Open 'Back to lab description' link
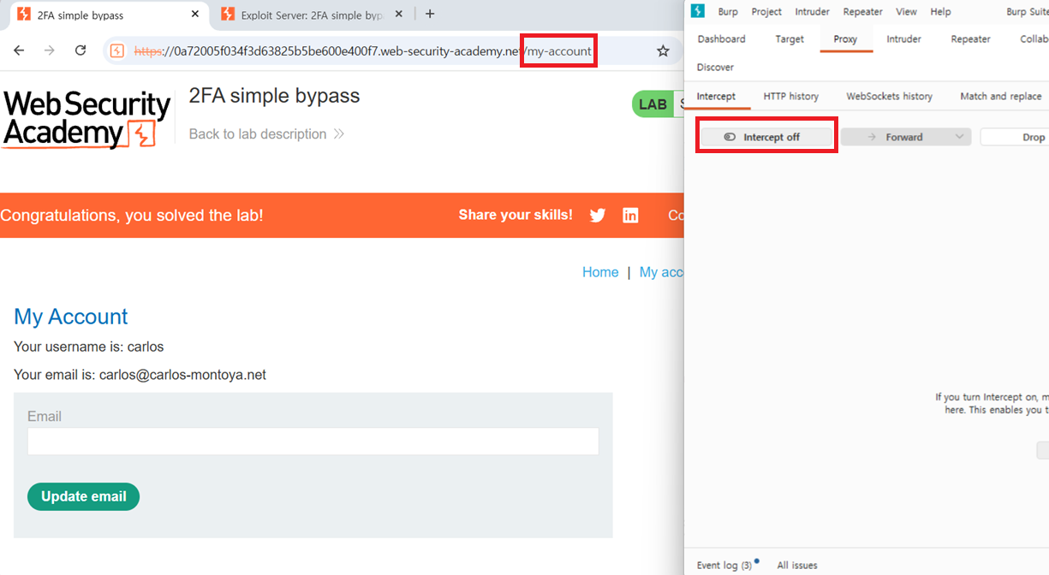1049x575 pixels. (x=266, y=134)
